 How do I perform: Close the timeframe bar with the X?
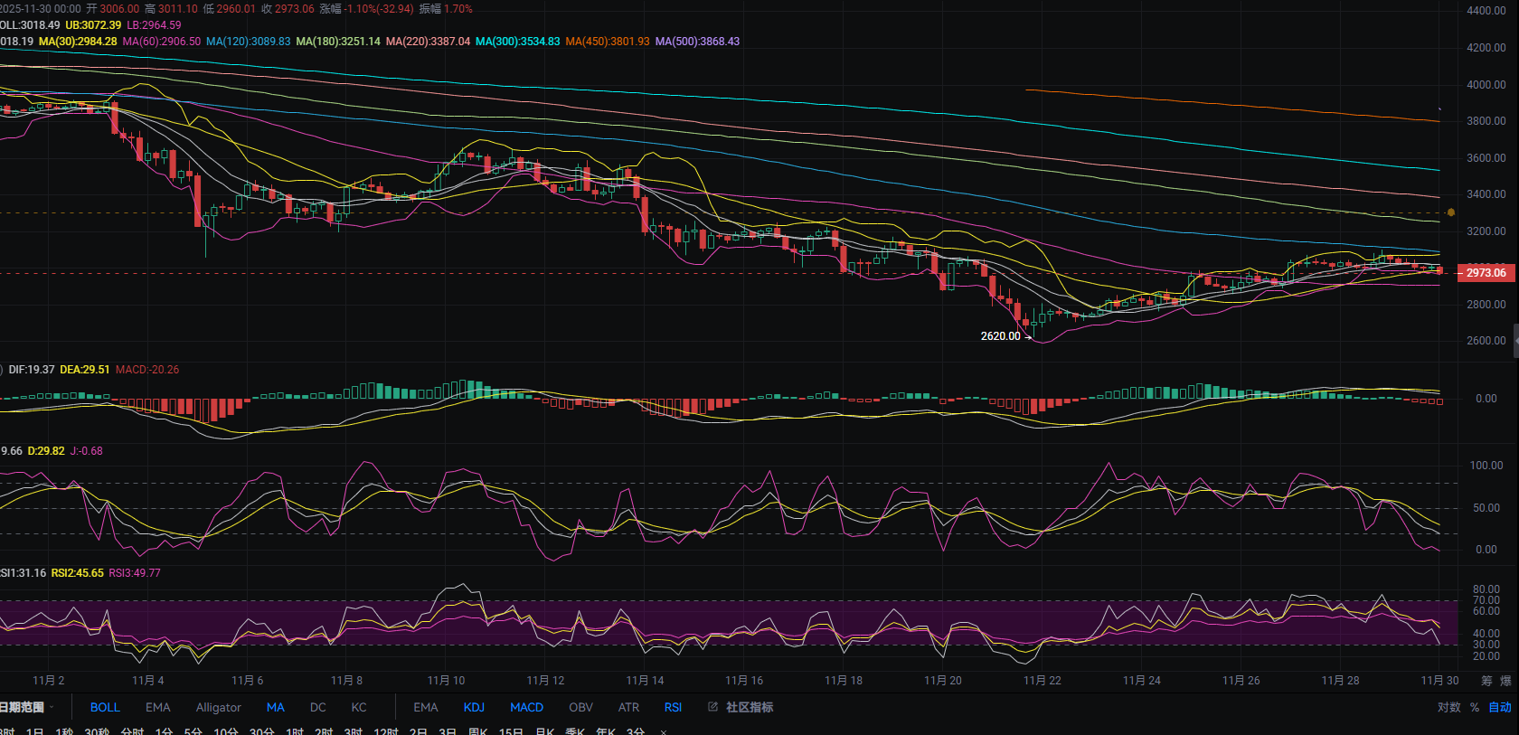(664, 731)
